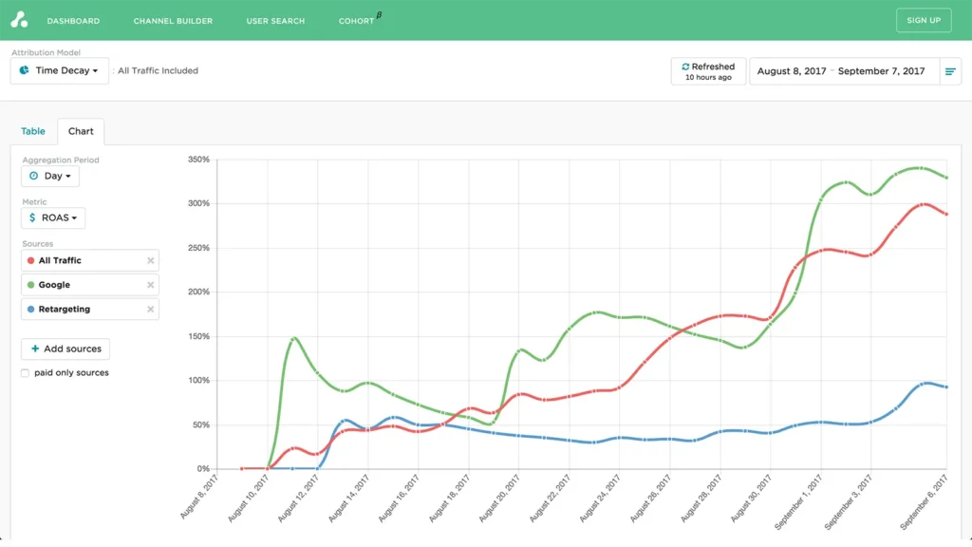
Task: Remove the Google source via its X
Action: pos(151,284)
